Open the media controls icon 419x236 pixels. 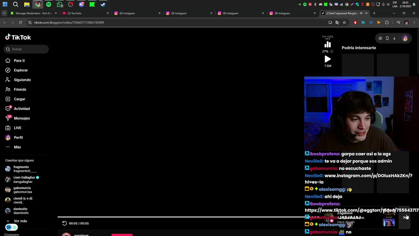click(398, 23)
